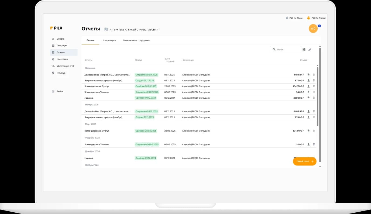The height and width of the screenshot is (214, 371).
Task: Click the PILX logo in the sidebar
Action: pyautogui.click(x=56, y=28)
